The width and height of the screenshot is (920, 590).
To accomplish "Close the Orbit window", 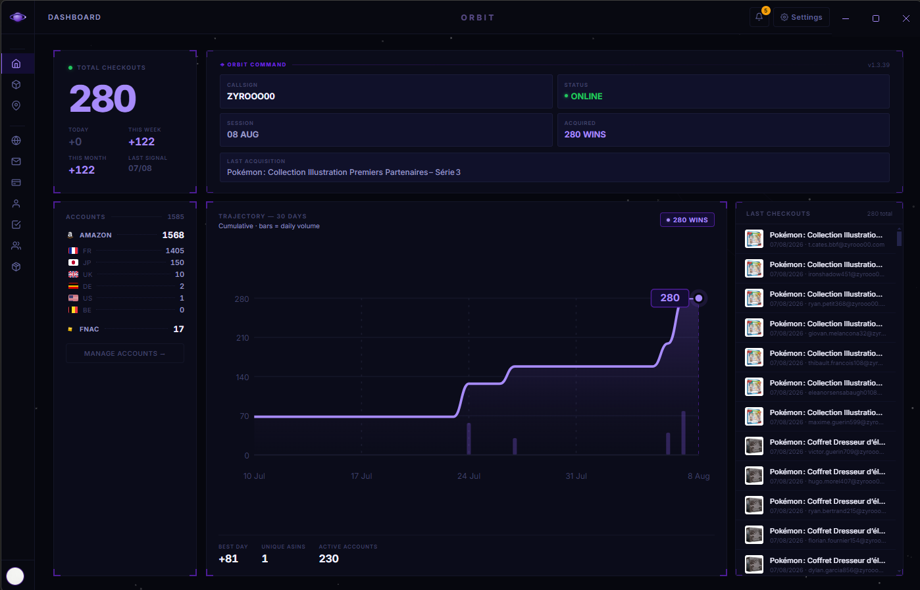I will point(906,18).
